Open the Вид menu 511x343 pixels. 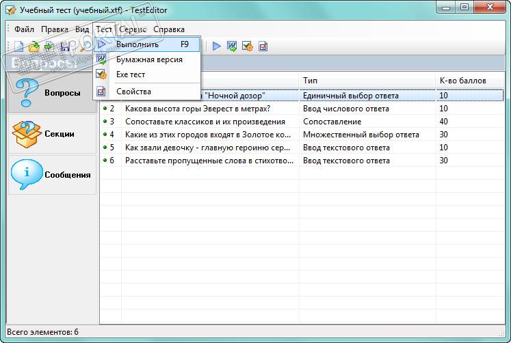coord(82,29)
